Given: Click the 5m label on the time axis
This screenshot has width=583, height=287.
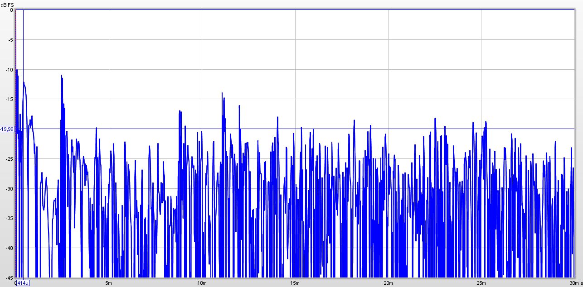Looking at the screenshot, I should pyautogui.click(x=109, y=283).
